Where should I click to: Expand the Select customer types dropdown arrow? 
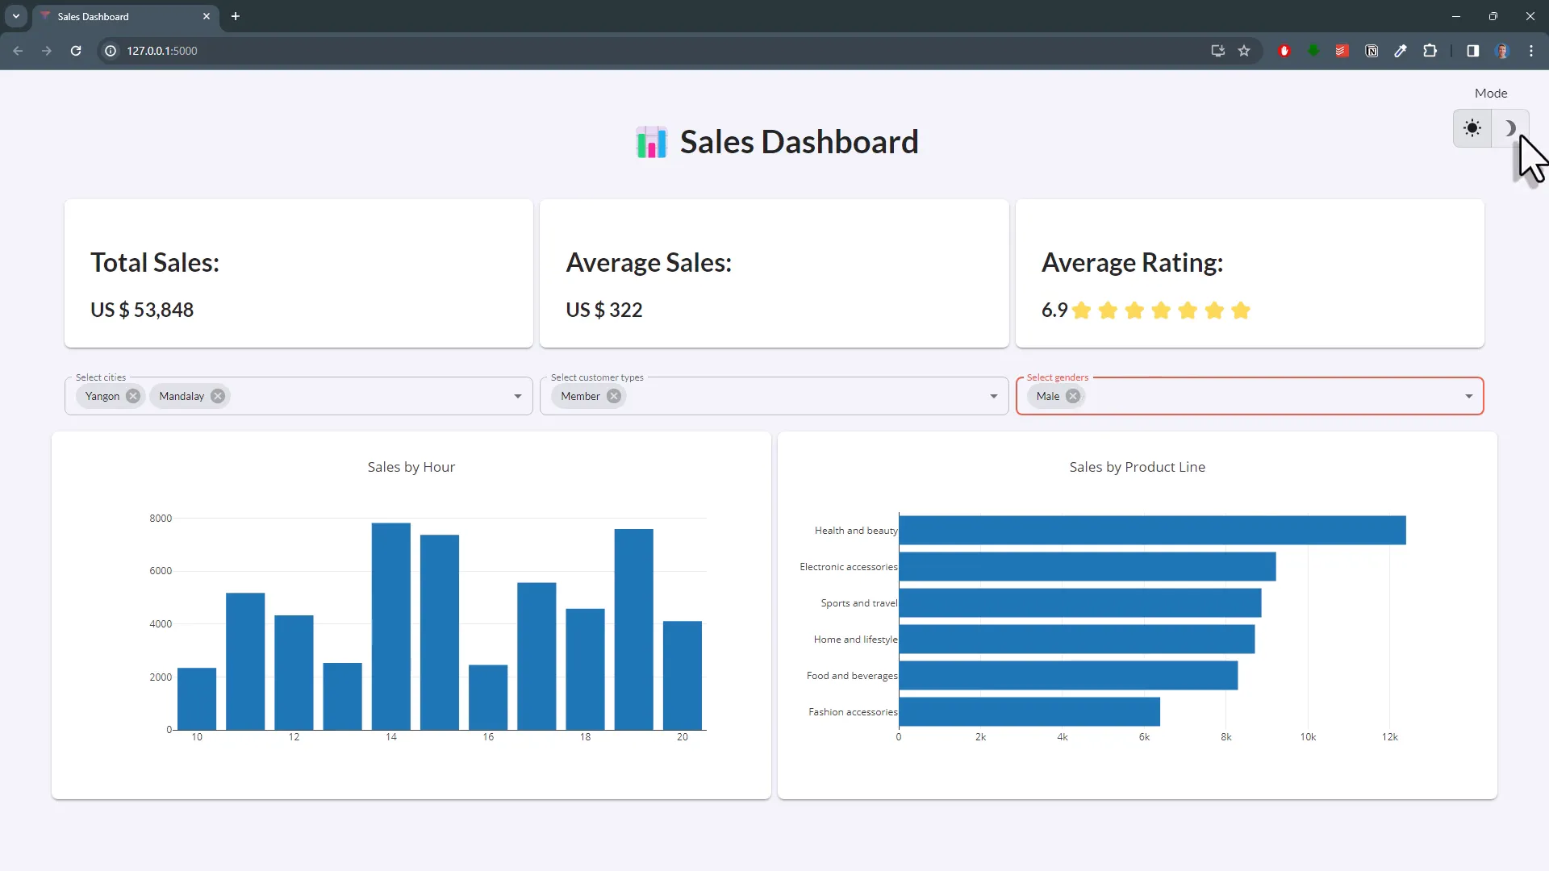click(x=994, y=396)
